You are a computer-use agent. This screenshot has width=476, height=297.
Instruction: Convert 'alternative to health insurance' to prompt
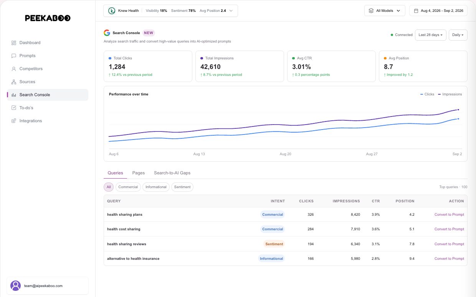[449, 259]
